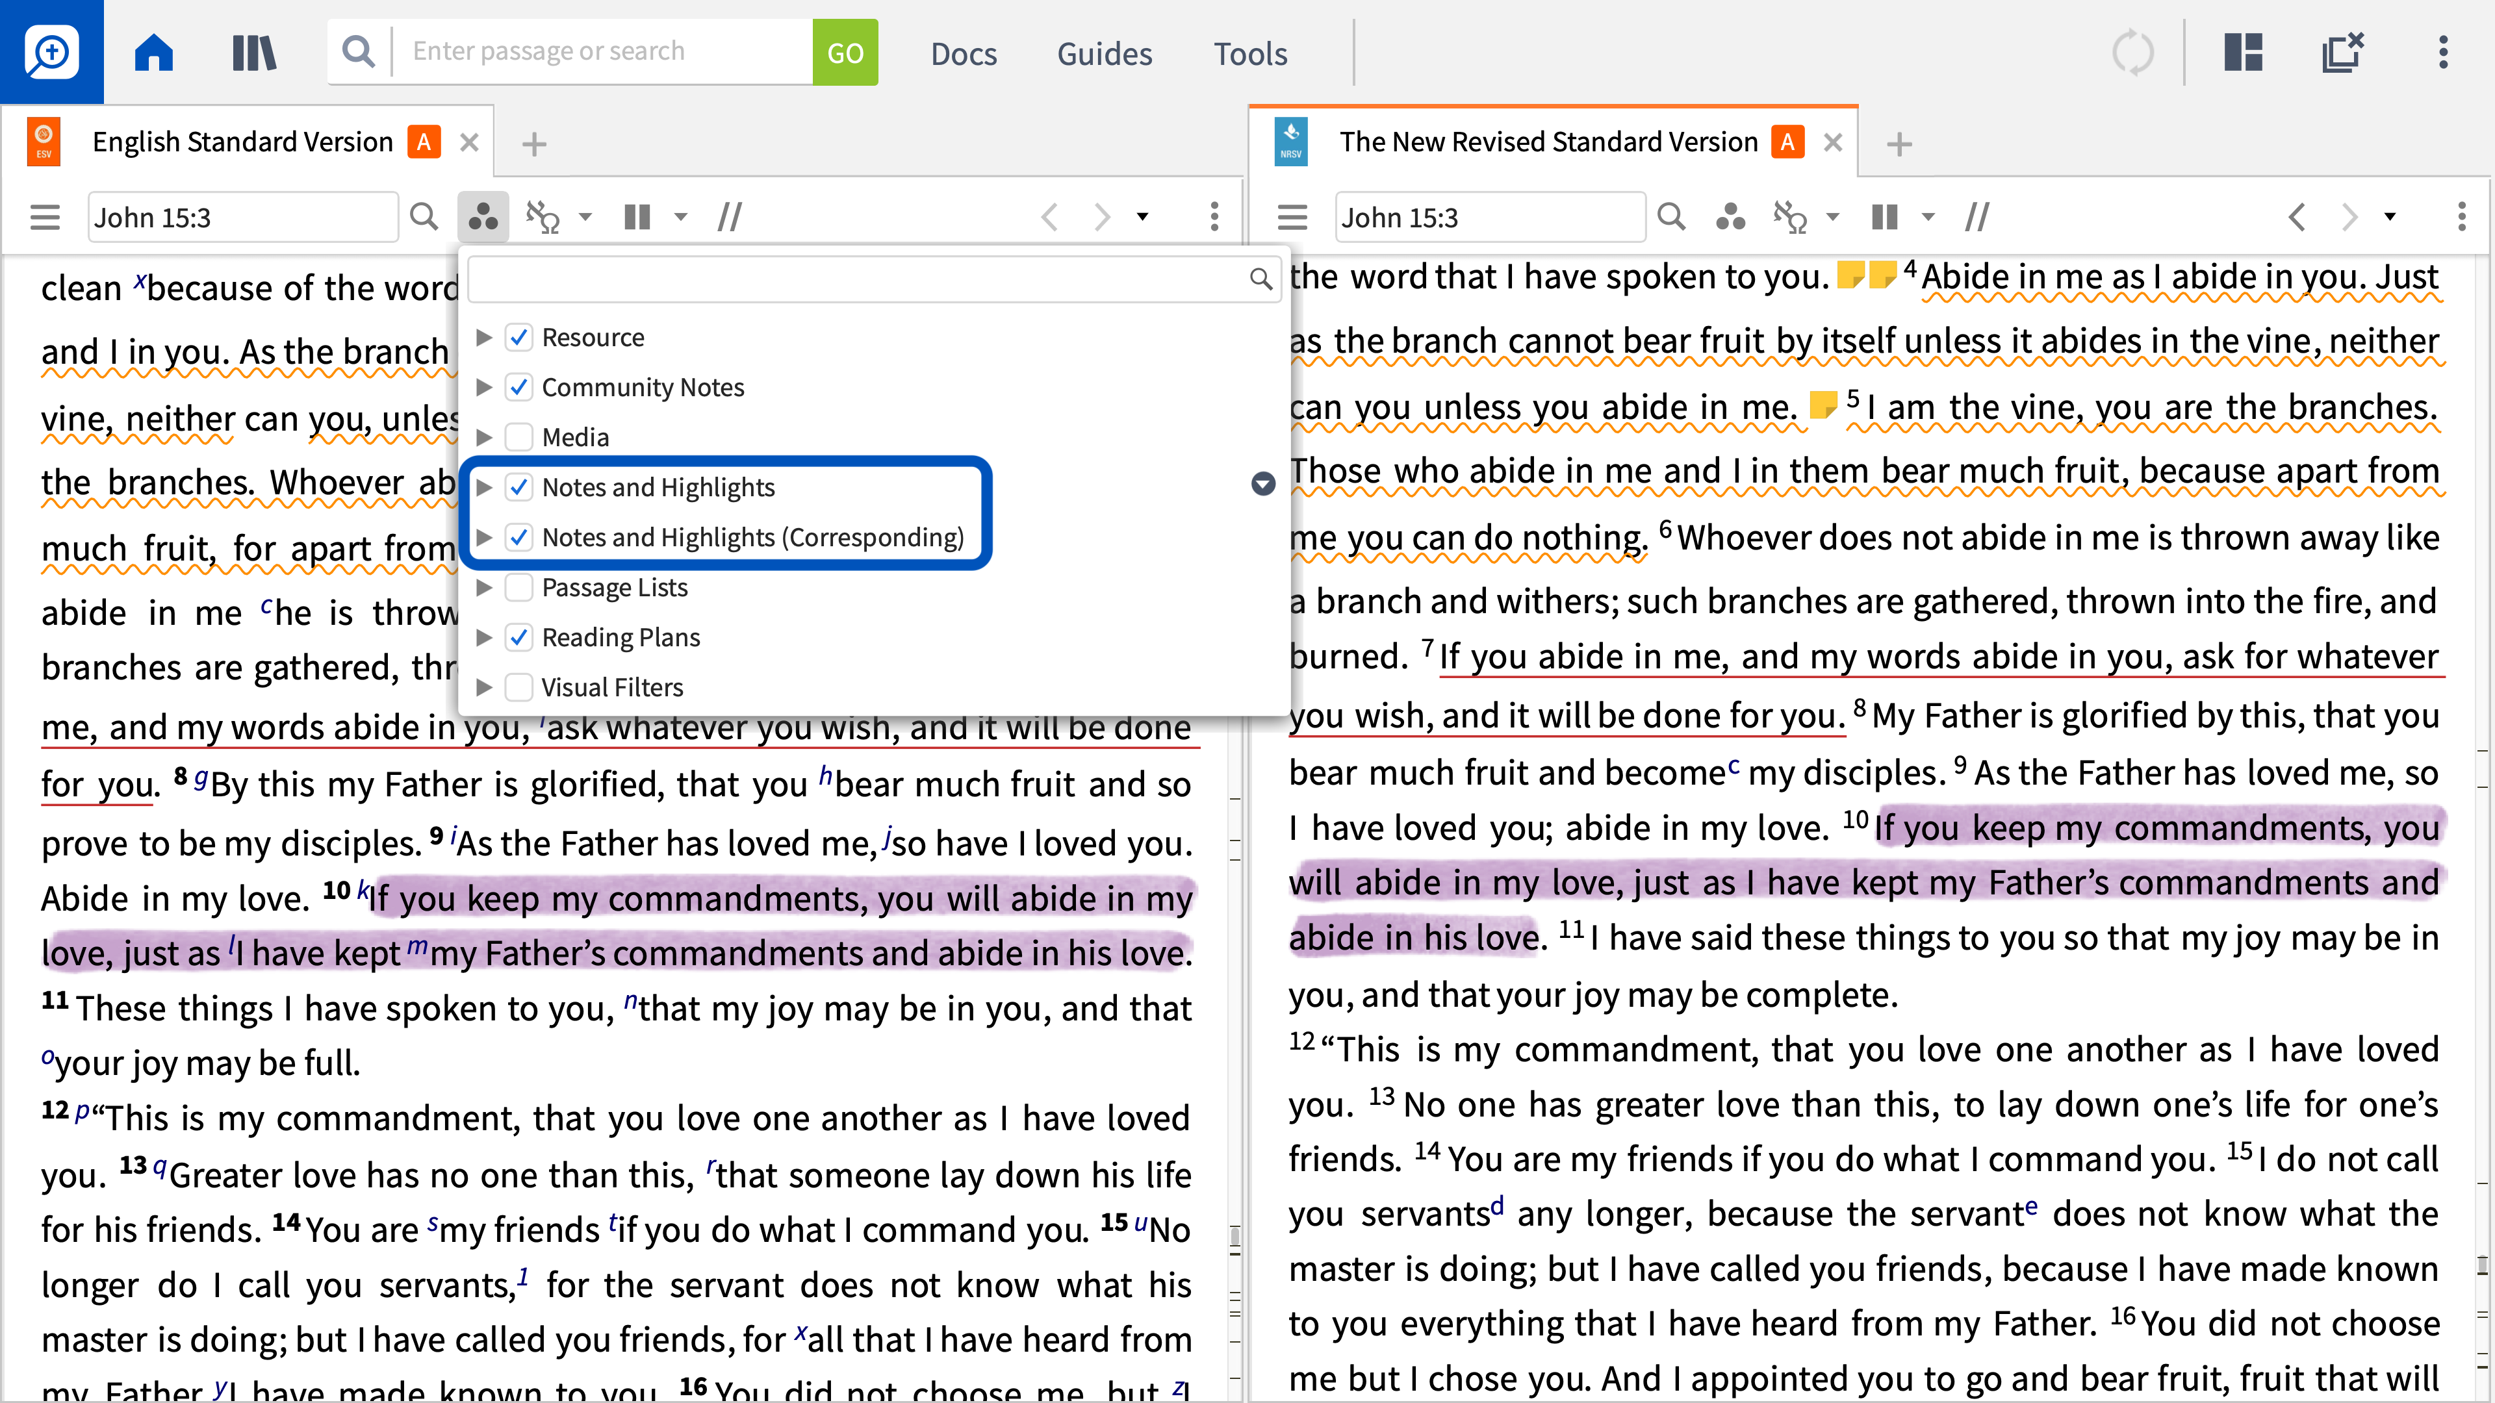Open multiple resources dropdown arrow in ESV panel
The width and height of the screenshot is (2495, 1403).
click(681, 217)
